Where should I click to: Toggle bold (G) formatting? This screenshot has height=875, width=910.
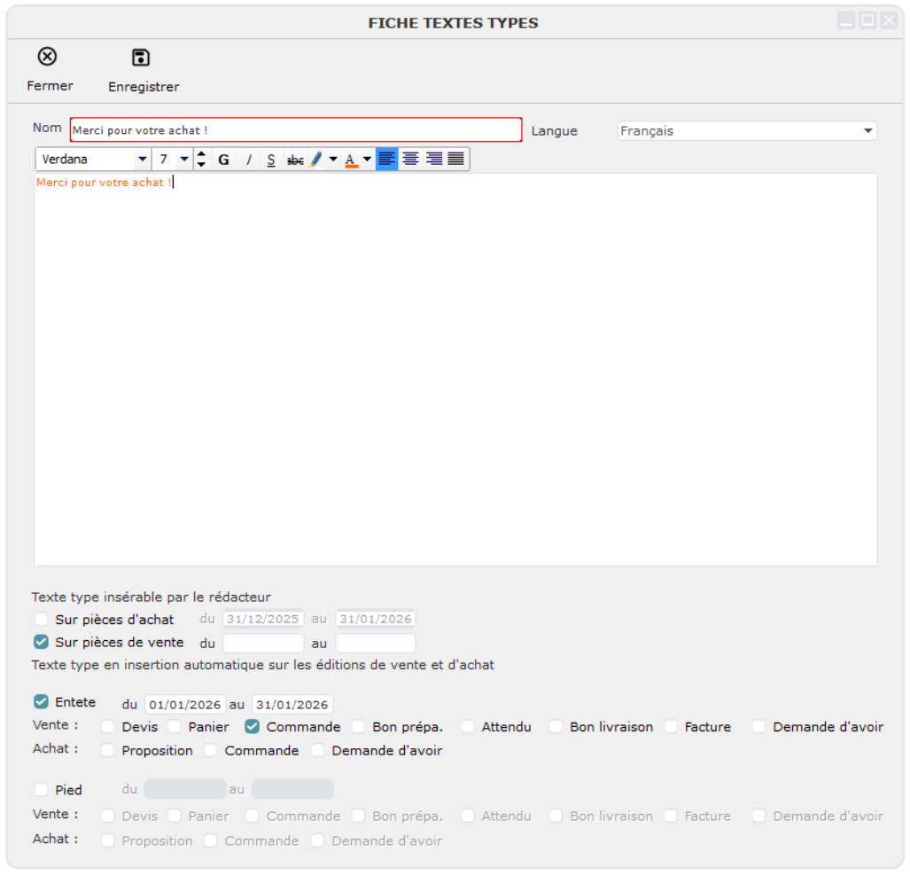coord(223,160)
